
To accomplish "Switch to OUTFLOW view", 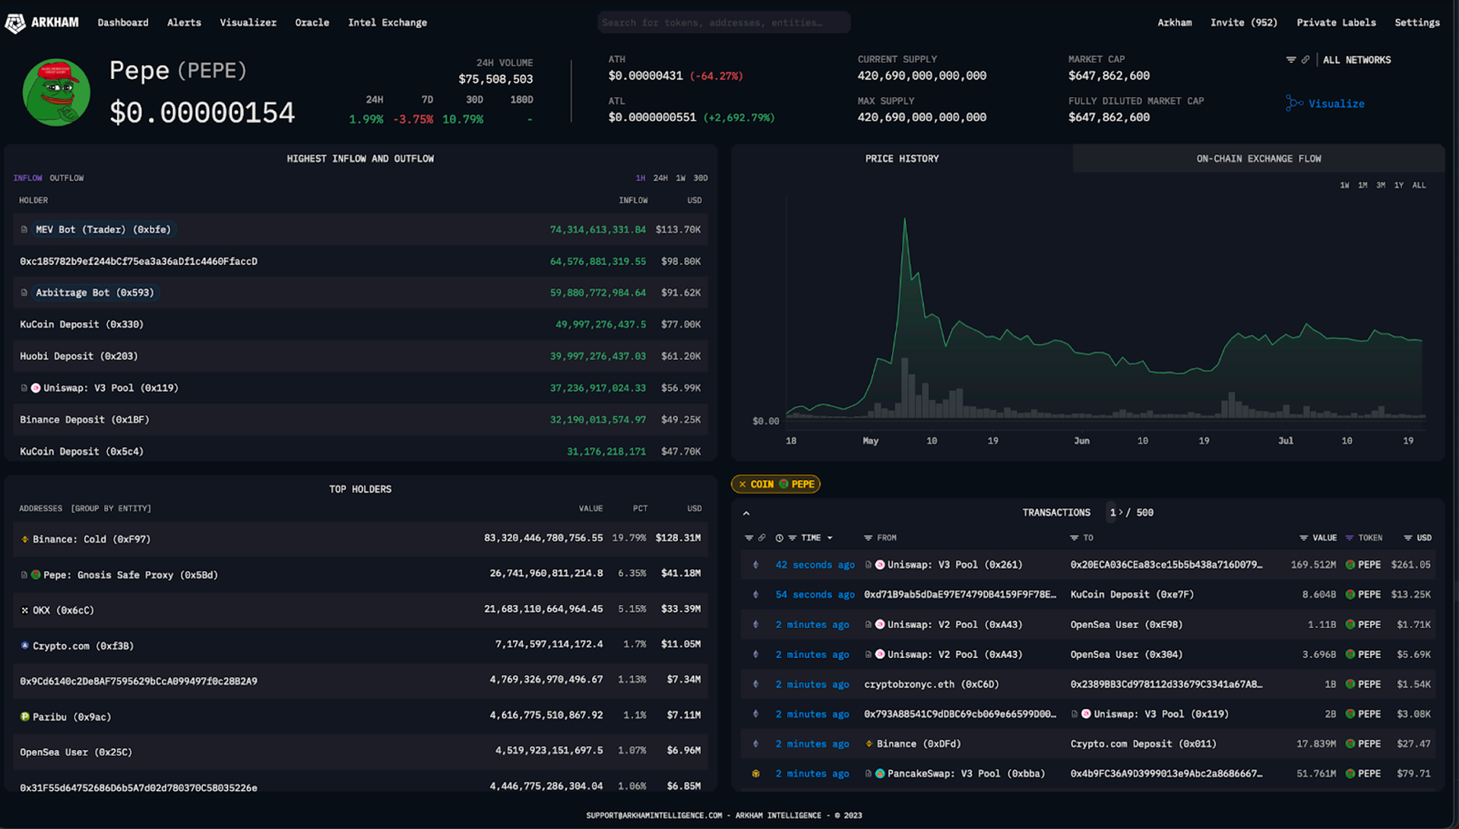I will click(67, 179).
